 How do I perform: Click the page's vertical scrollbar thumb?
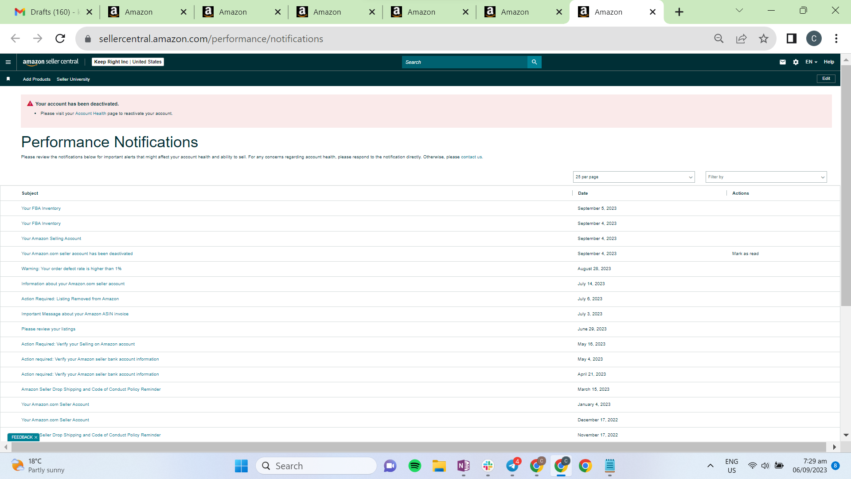click(x=846, y=185)
